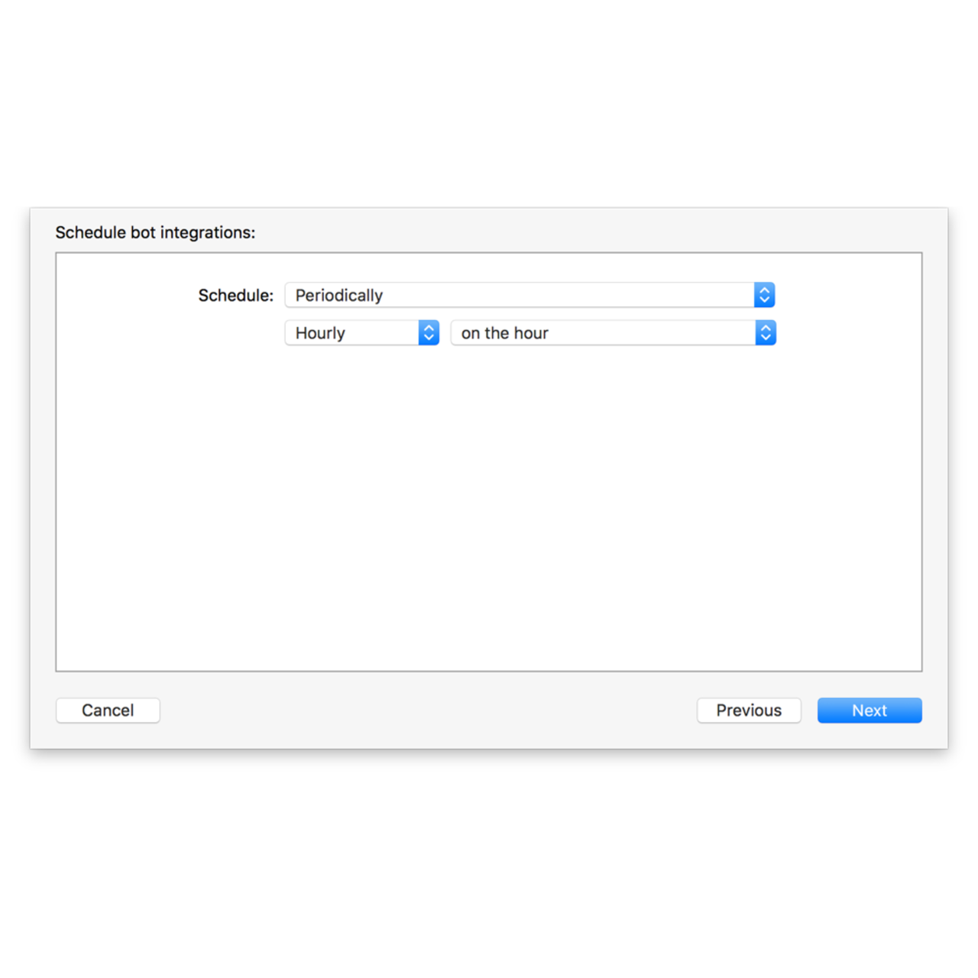Image resolution: width=978 pixels, height=978 pixels.
Task: Cancel the bot scheduling wizard
Action: click(x=107, y=710)
